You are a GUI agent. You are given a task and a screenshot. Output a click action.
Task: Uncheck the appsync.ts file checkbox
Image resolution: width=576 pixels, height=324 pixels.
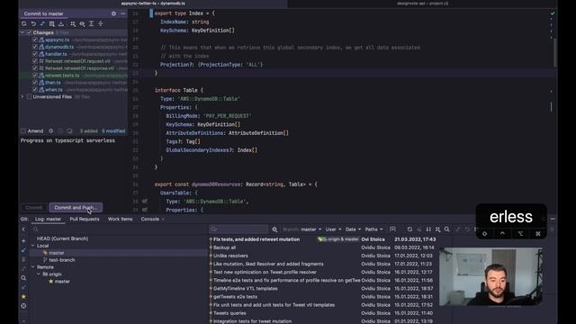click(35, 40)
